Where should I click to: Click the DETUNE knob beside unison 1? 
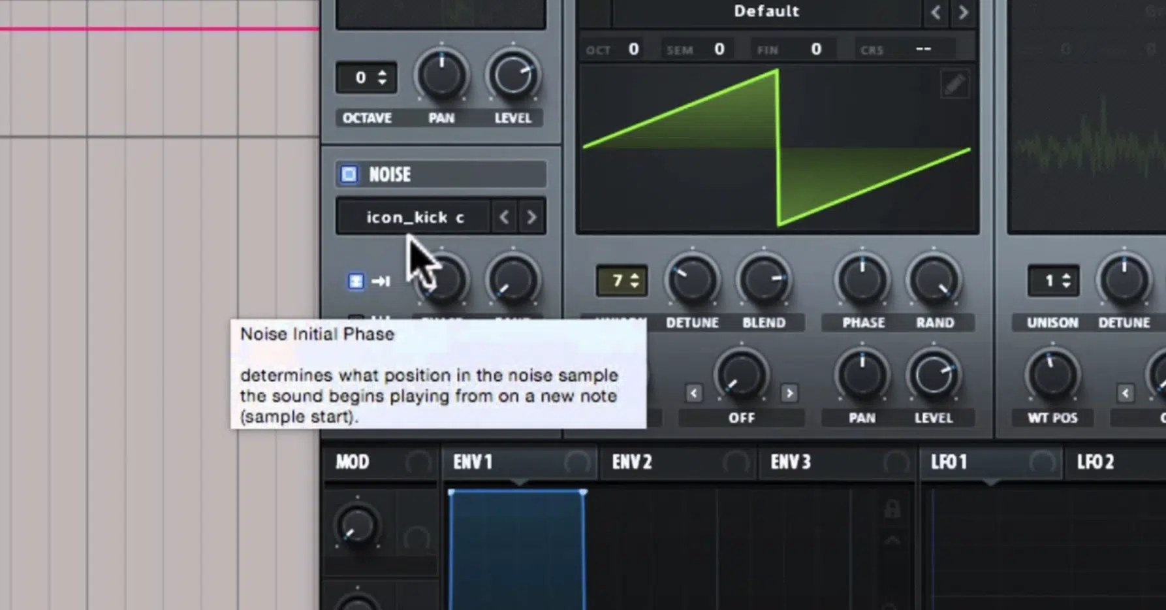[x=1124, y=280]
